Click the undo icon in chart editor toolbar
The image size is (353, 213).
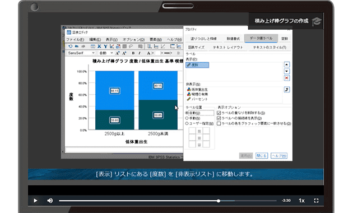77,47
